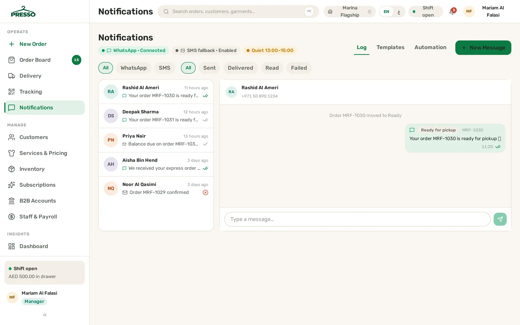Click the search magnifier icon

pos(166,12)
